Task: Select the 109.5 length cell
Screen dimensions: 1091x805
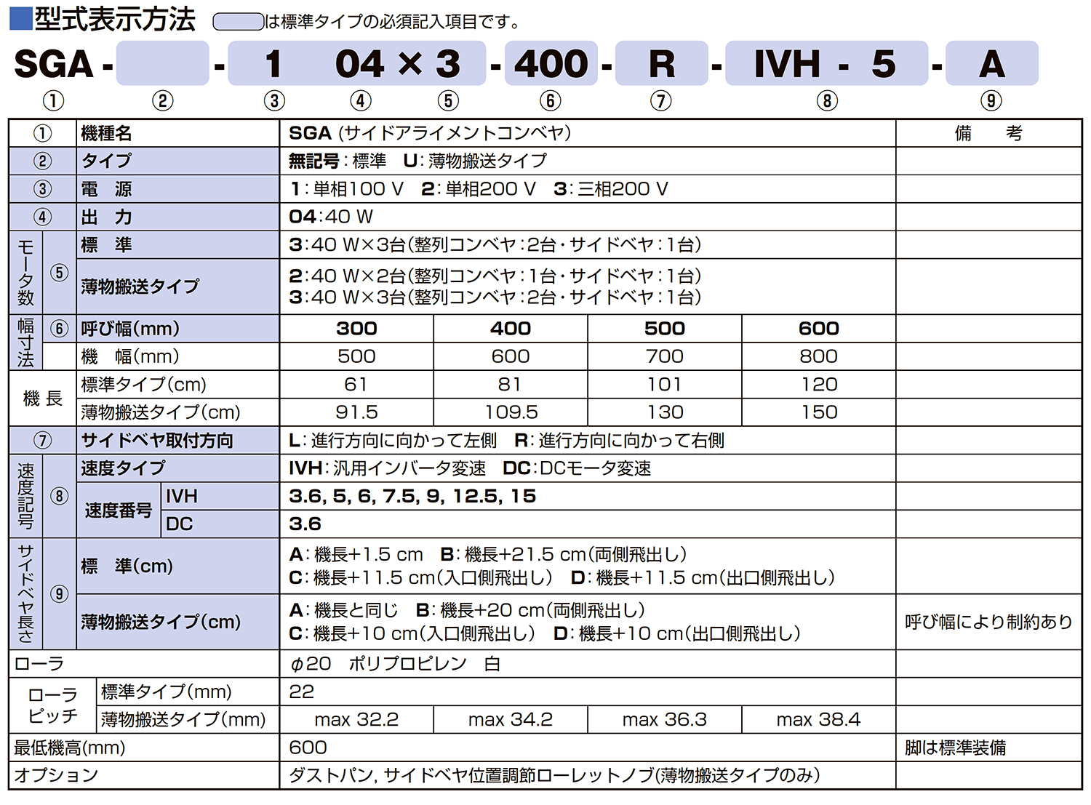Action: (511, 412)
